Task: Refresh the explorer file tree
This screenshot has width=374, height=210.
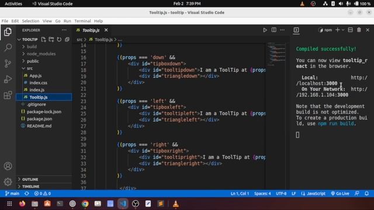Action: point(59,39)
